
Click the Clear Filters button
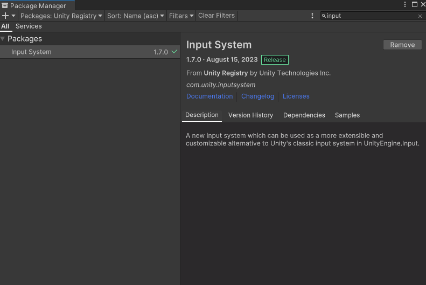point(217,16)
